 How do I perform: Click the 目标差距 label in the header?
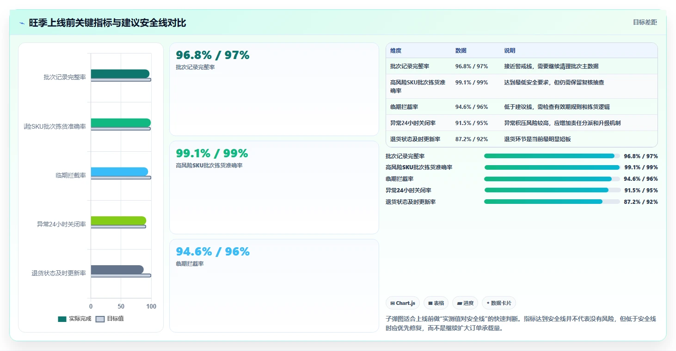[645, 22]
